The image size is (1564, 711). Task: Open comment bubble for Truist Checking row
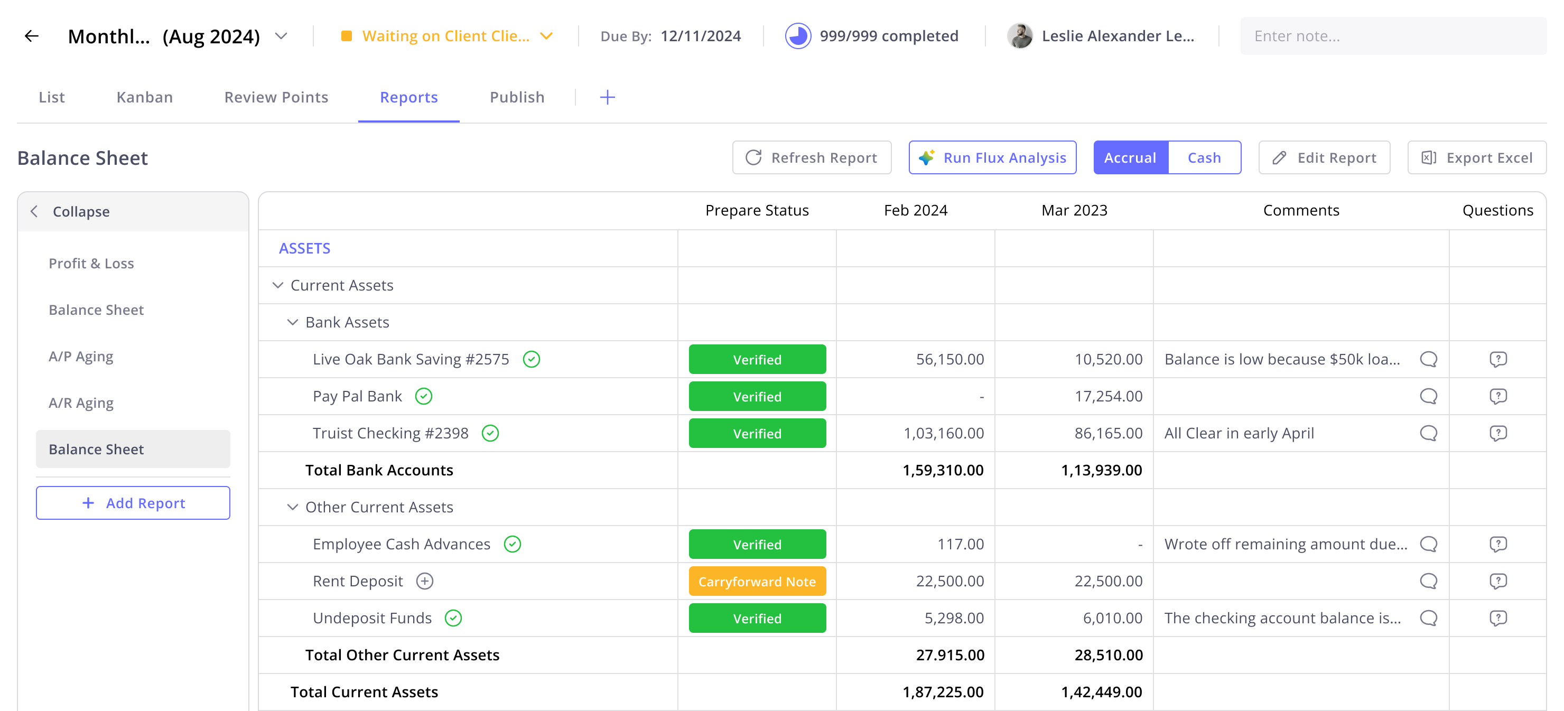pos(1428,434)
